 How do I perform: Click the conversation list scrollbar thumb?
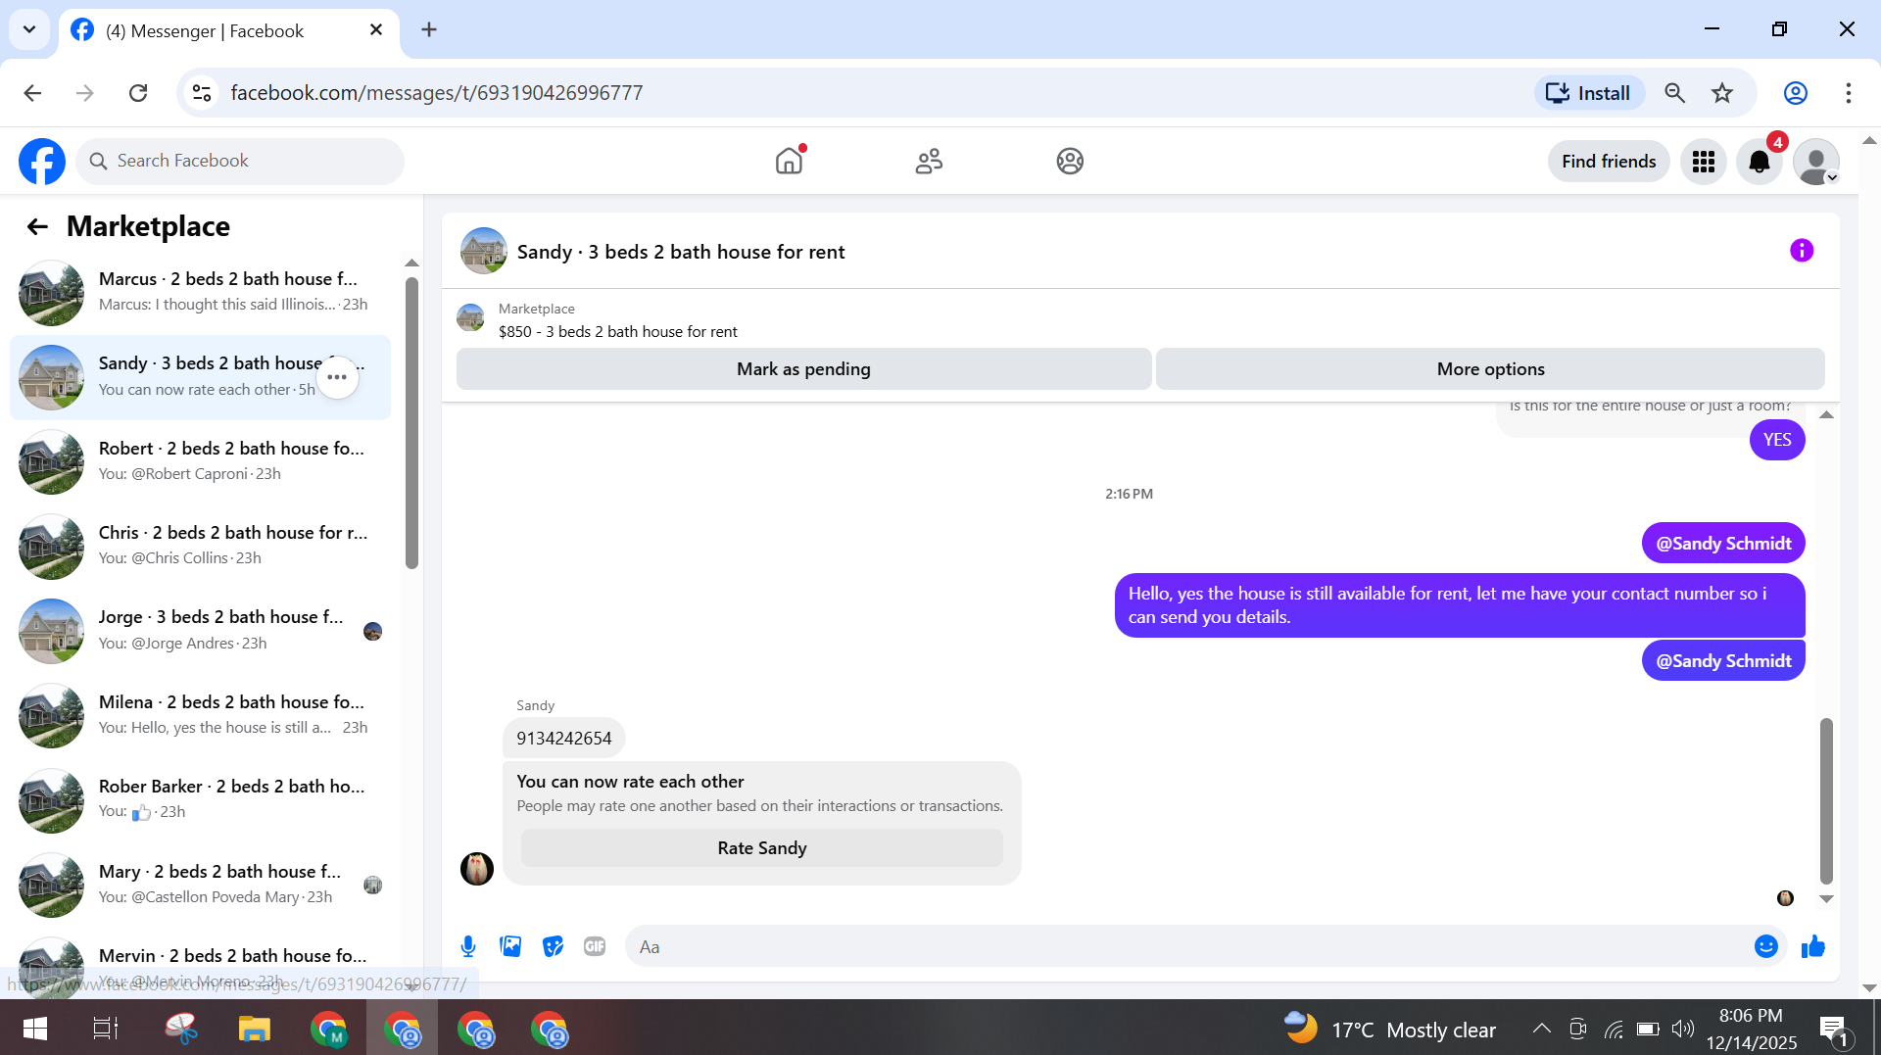coord(411,421)
